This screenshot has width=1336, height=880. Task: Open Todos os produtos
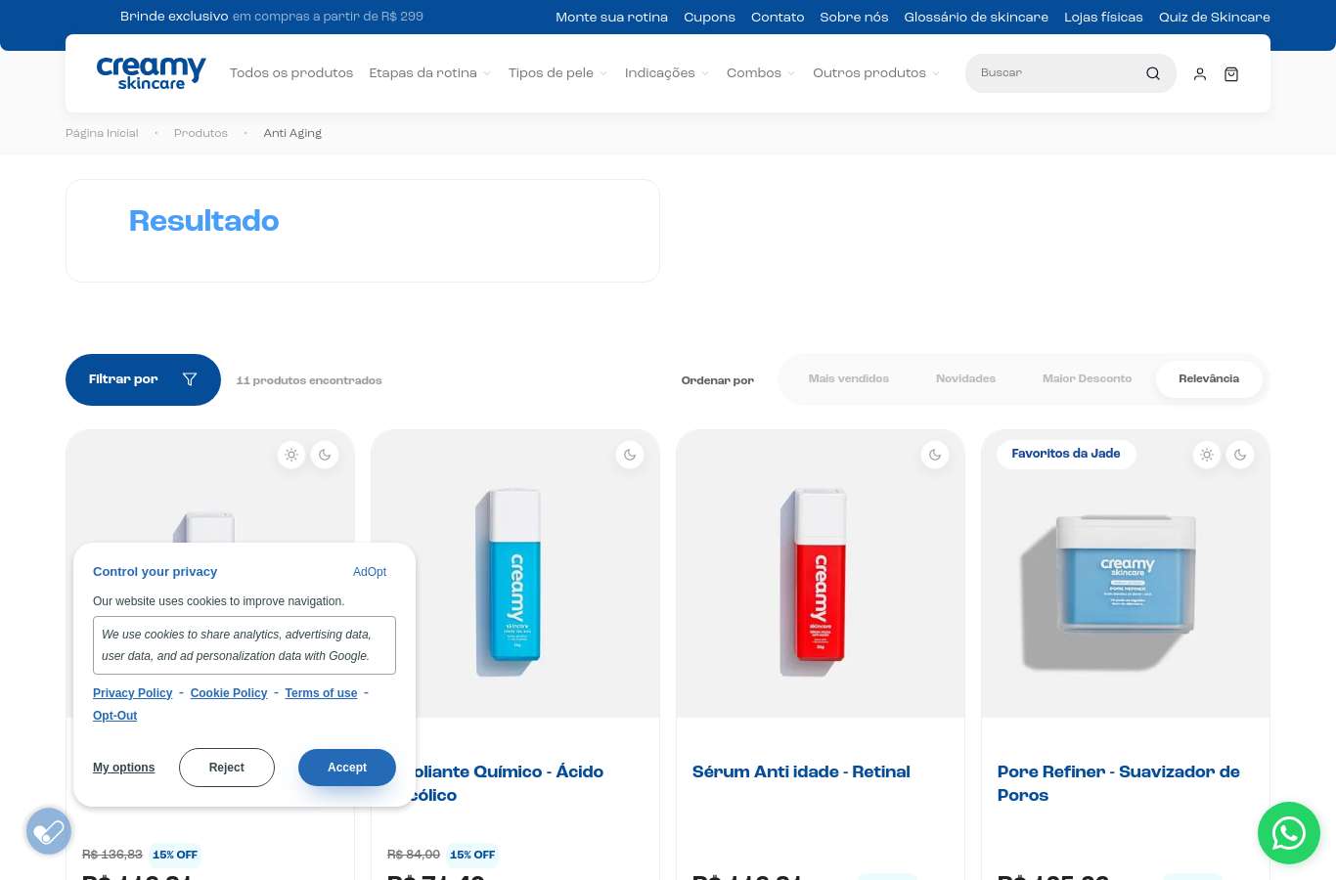coord(291,73)
